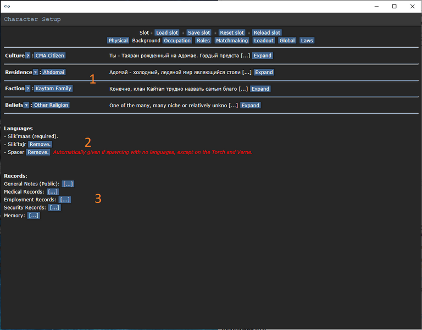The image size is (422, 330).
Task: Click the Save slot button
Action: pos(199,33)
